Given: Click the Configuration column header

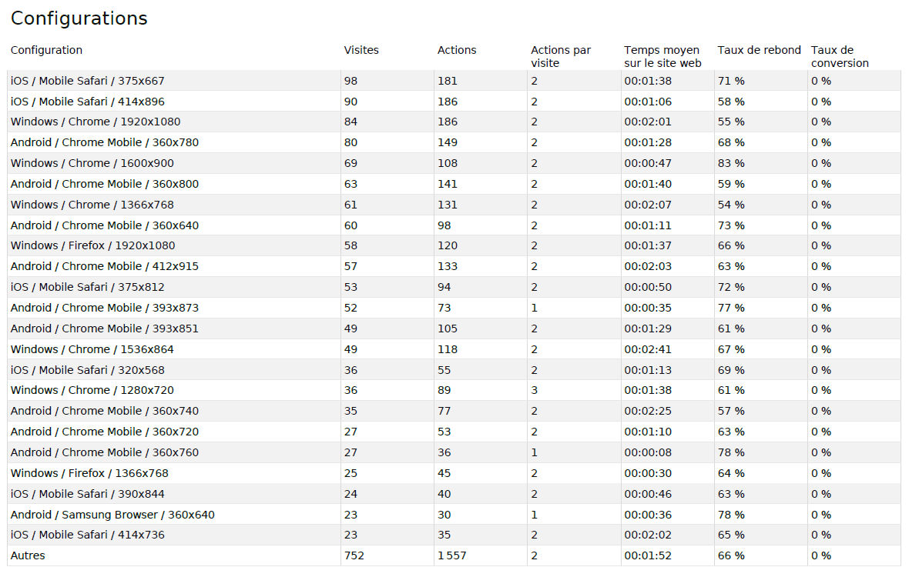Looking at the screenshot, I should (46, 50).
